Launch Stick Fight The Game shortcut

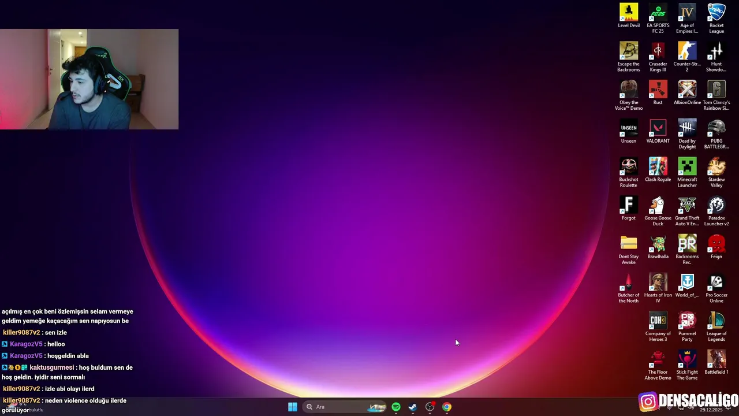tap(687, 366)
